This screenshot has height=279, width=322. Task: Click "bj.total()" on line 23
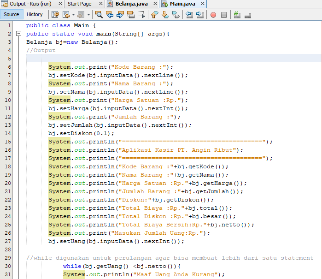pos(206,208)
